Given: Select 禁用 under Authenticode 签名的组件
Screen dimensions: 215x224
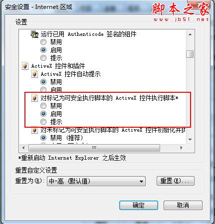Looking at the screenshot, I should point(43,42).
